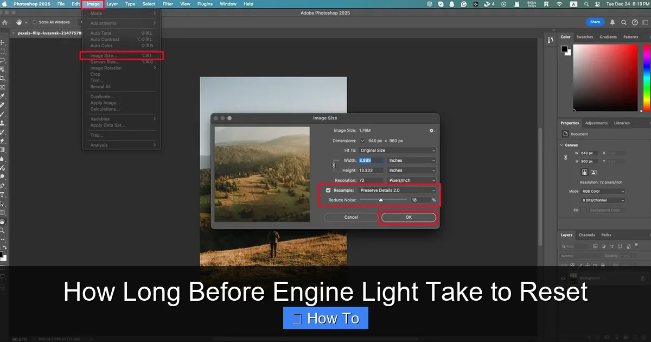Viewport: 651px width, 342px height.
Task: Switch to the Swatches tab
Action: (x=584, y=37)
